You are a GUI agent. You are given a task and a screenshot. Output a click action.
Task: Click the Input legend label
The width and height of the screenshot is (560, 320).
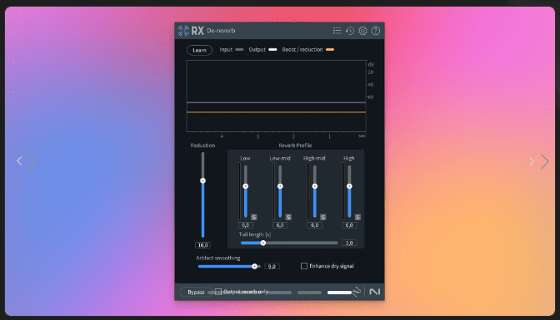click(226, 50)
